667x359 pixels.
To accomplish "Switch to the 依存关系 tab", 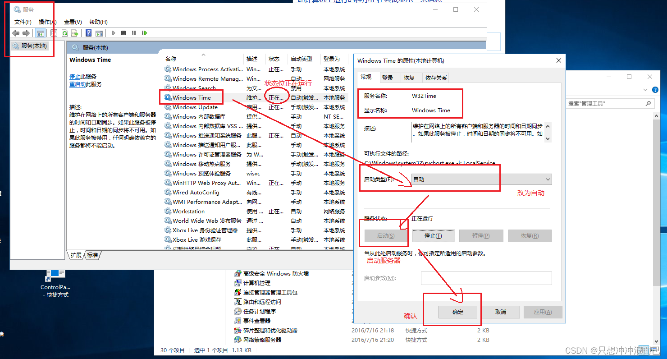I will (x=436, y=78).
